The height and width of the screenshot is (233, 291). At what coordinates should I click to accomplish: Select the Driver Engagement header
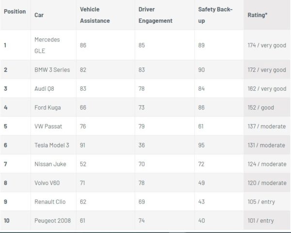[x=155, y=15]
